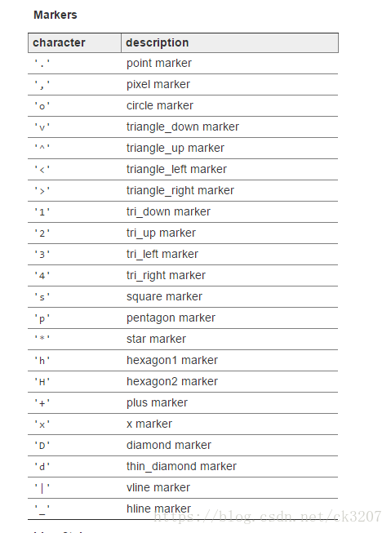Select the 'description' column header
This screenshot has width=391, height=533.
157,42
